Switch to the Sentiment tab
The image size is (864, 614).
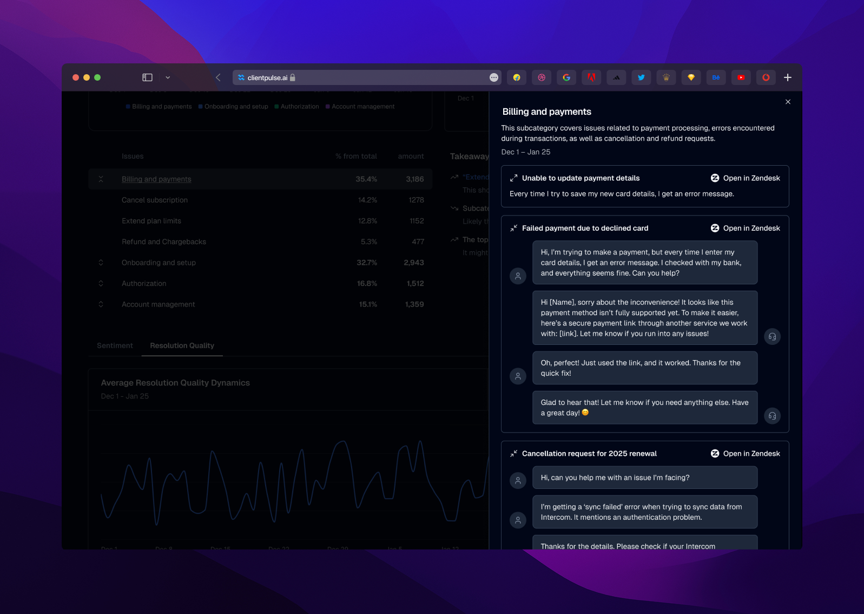(x=115, y=345)
